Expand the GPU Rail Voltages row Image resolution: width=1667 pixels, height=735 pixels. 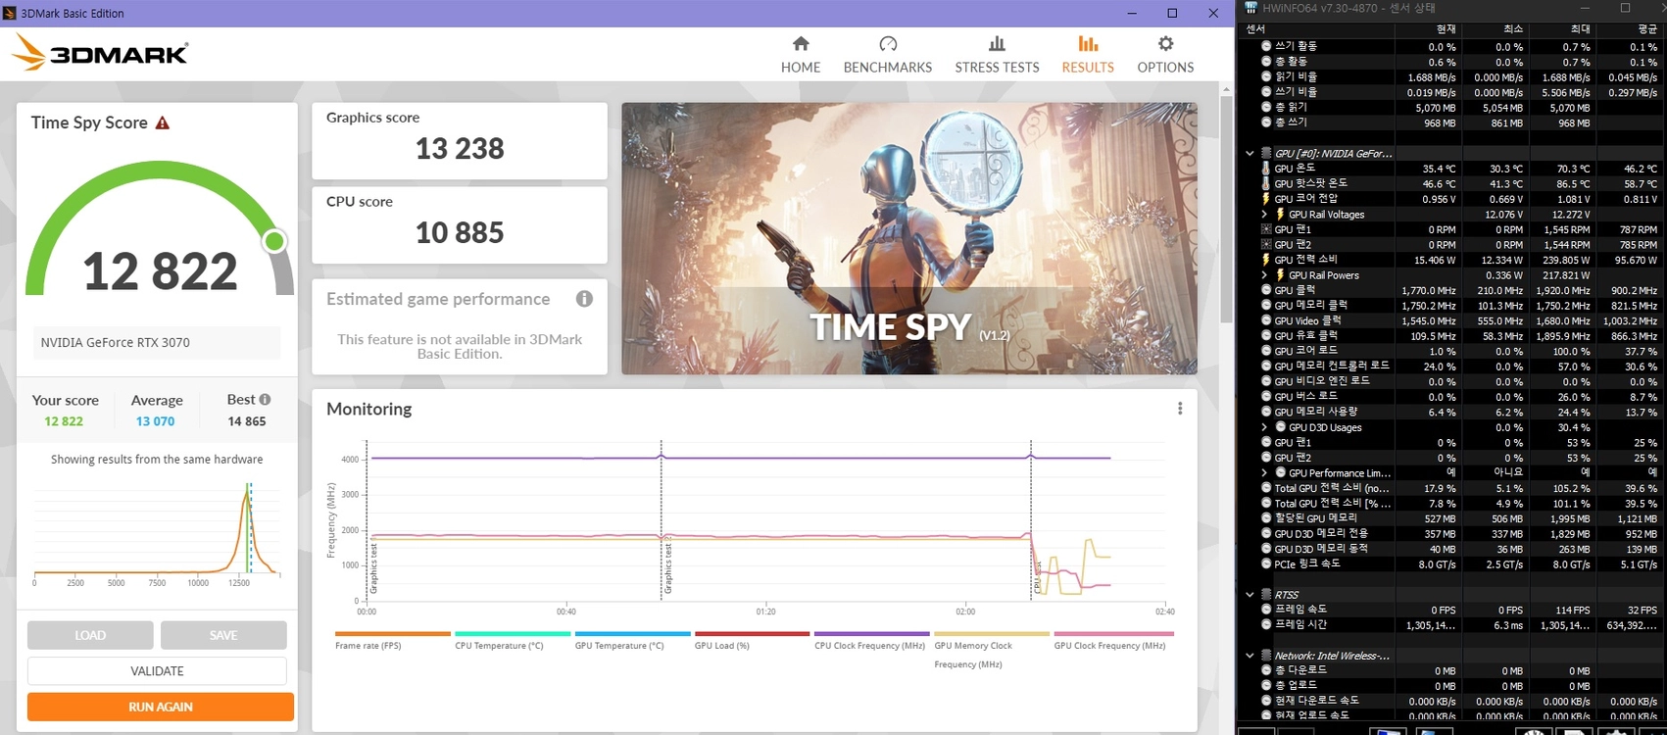point(1264,215)
